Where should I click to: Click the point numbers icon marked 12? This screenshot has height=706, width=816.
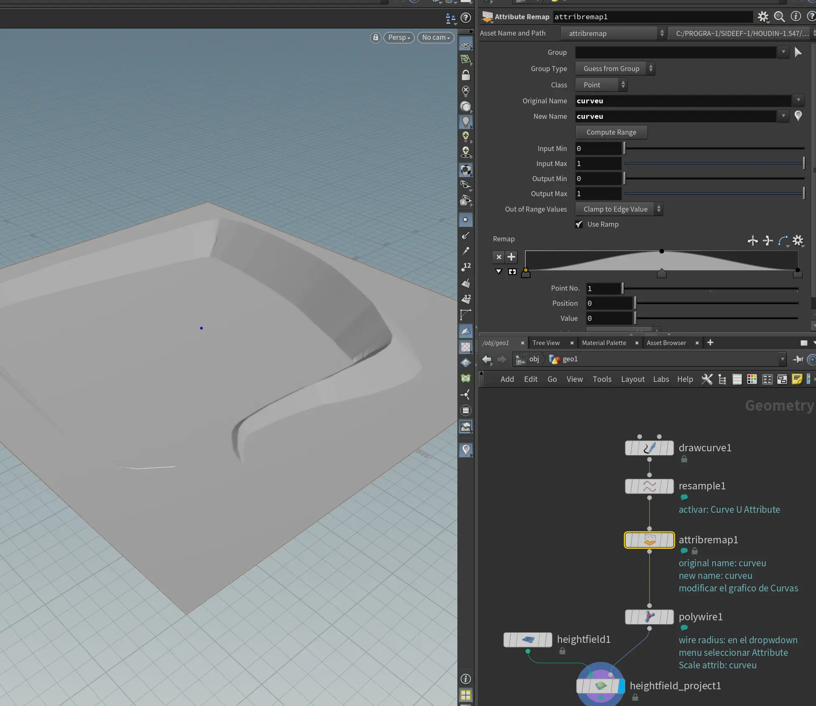[466, 267]
